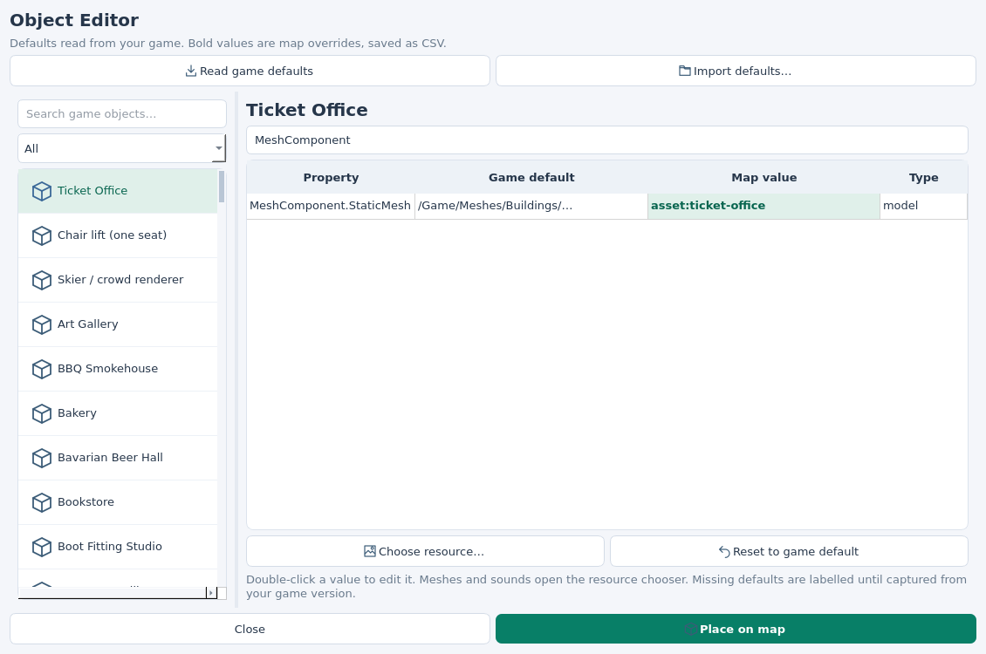
Task: Select BBQ Smokehouse in the object list
Action: pyautogui.click(x=118, y=370)
